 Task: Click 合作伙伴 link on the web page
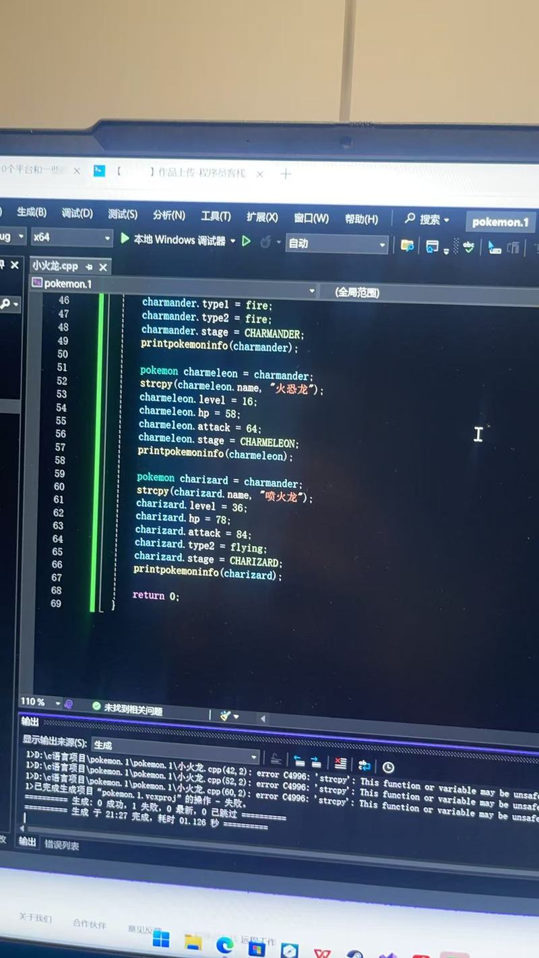coord(90,924)
